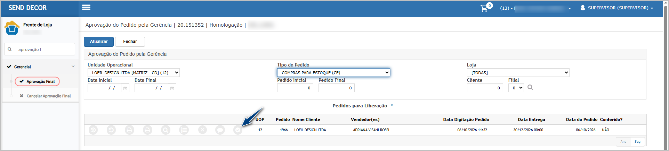Image resolution: width=669 pixels, height=151 pixels.
Task: Open the hamburger menu in the top bar
Action: coord(86,7)
